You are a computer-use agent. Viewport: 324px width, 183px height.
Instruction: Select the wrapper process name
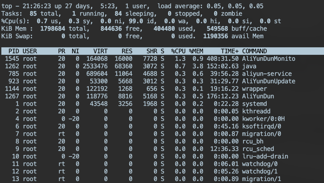[254, 89]
